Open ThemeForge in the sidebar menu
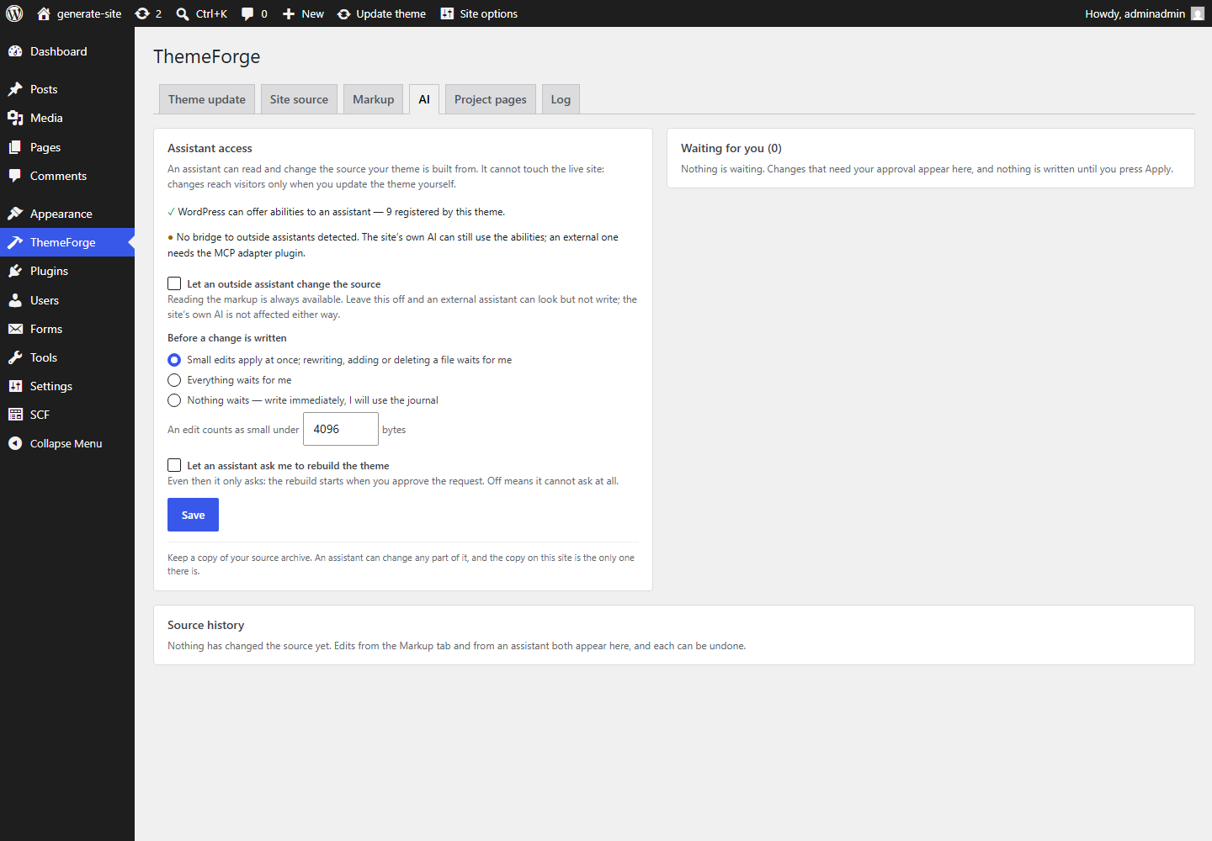Viewport: 1212px width, 841px height. 67,242
